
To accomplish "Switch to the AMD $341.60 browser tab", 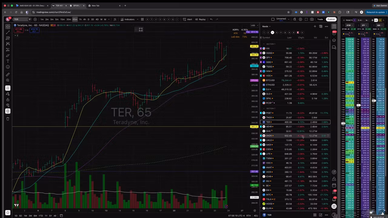I will (32, 5).
